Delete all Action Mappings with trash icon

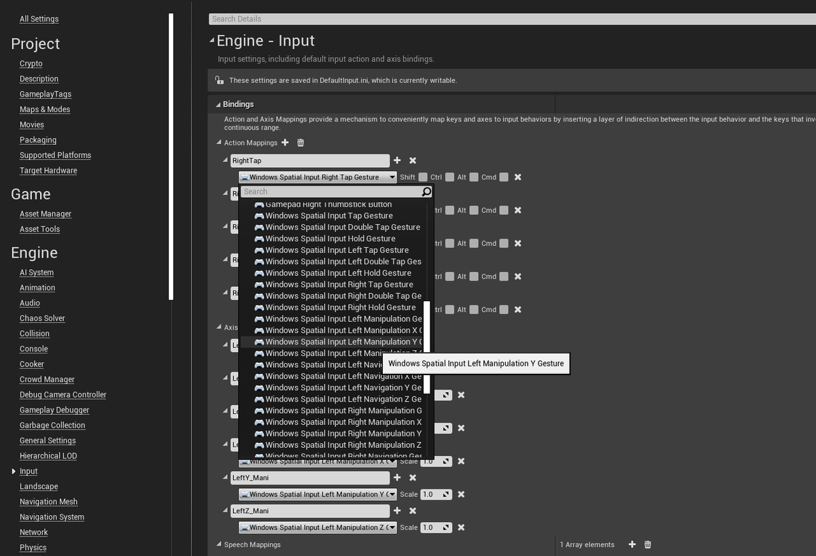301,143
